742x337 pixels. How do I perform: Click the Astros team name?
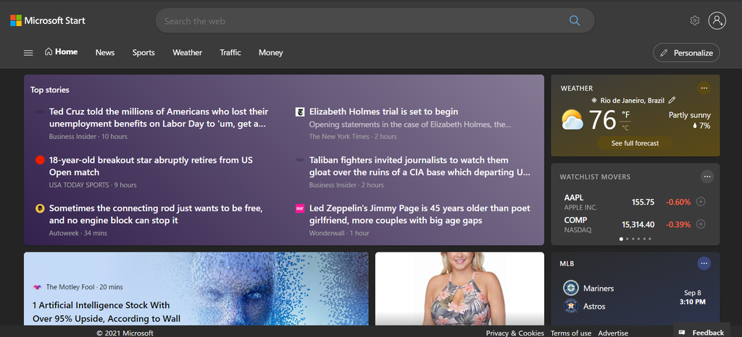(x=594, y=307)
